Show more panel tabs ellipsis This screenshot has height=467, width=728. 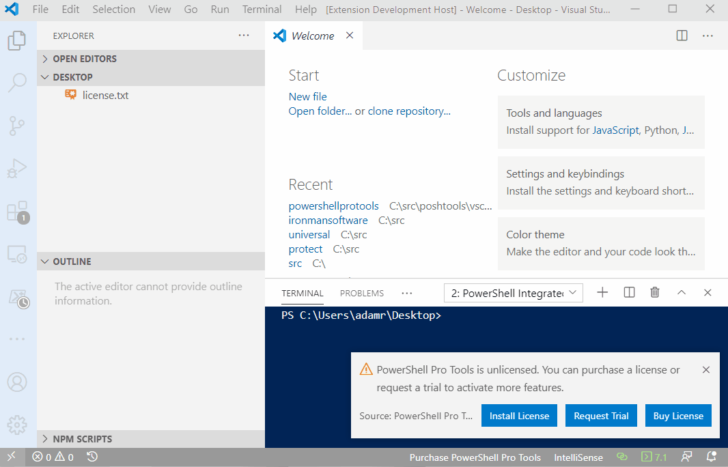click(x=407, y=294)
